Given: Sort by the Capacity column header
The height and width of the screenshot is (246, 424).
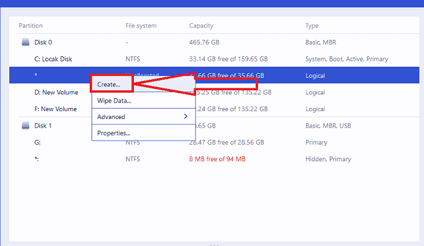Looking at the screenshot, I should pos(201,26).
